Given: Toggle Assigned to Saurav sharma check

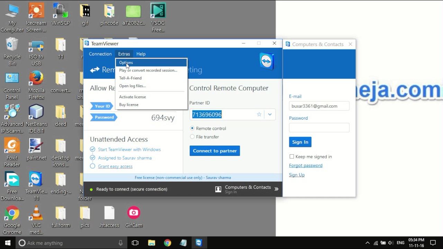Looking at the screenshot, I should coord(92,158).
